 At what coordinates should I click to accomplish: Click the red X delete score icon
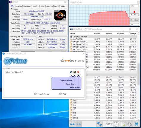[x=78, y=72]
